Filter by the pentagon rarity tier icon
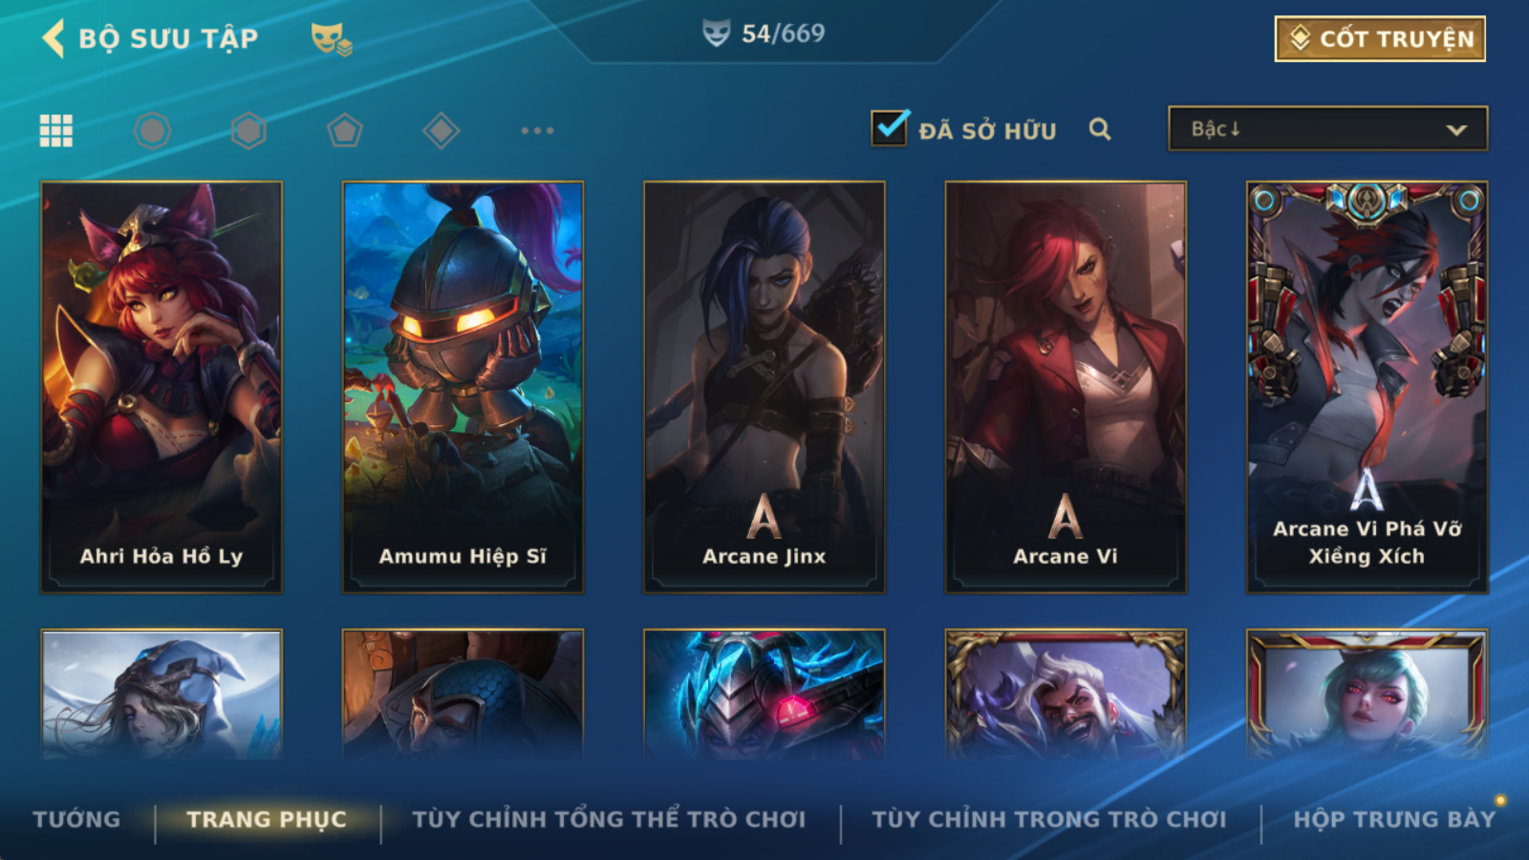The image size is (1529, 860). click(345, 130)
